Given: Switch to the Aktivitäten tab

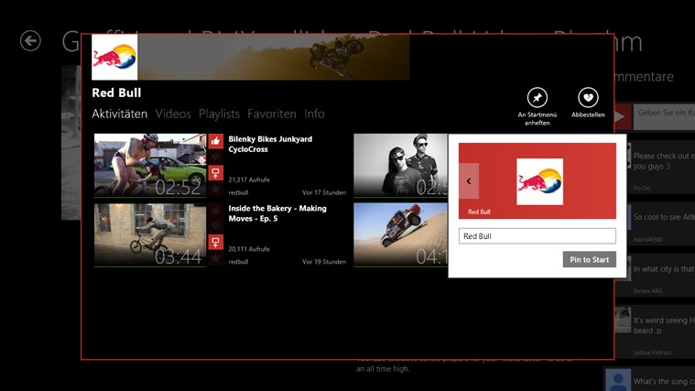Looking at the screenshot, I should [119, 114].
